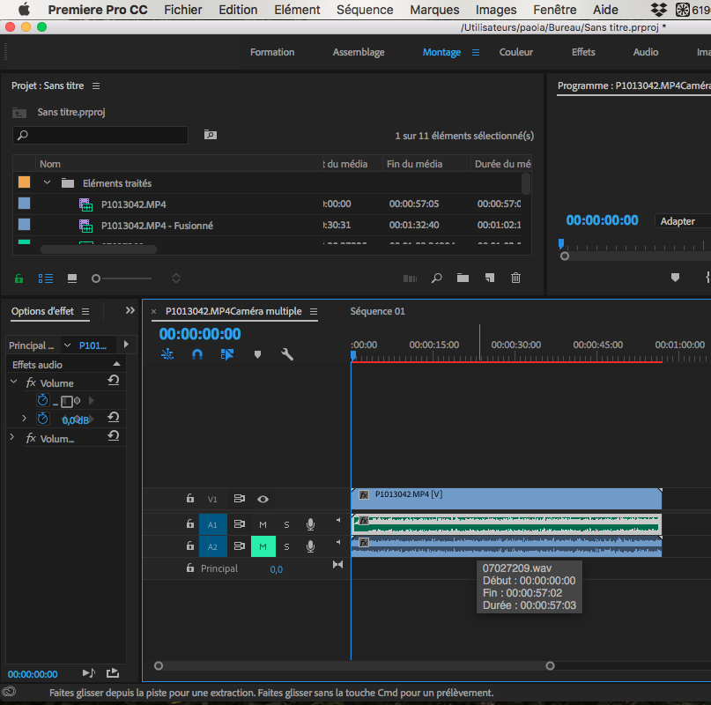Screen dimensions: 711x705
Task: Click the project panel search field
Action: click(100, 135)
